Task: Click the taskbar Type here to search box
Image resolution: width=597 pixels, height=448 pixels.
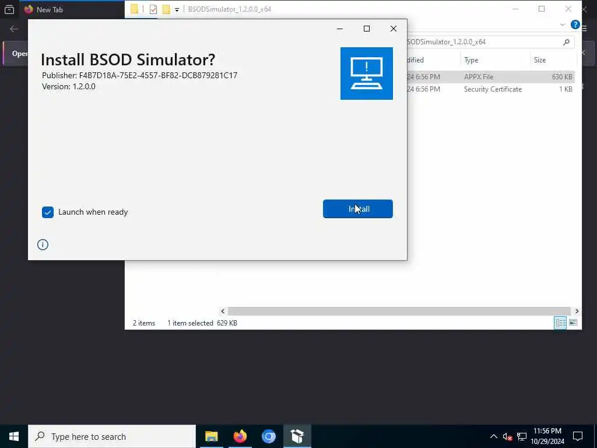Action: (x=112, y=436)
